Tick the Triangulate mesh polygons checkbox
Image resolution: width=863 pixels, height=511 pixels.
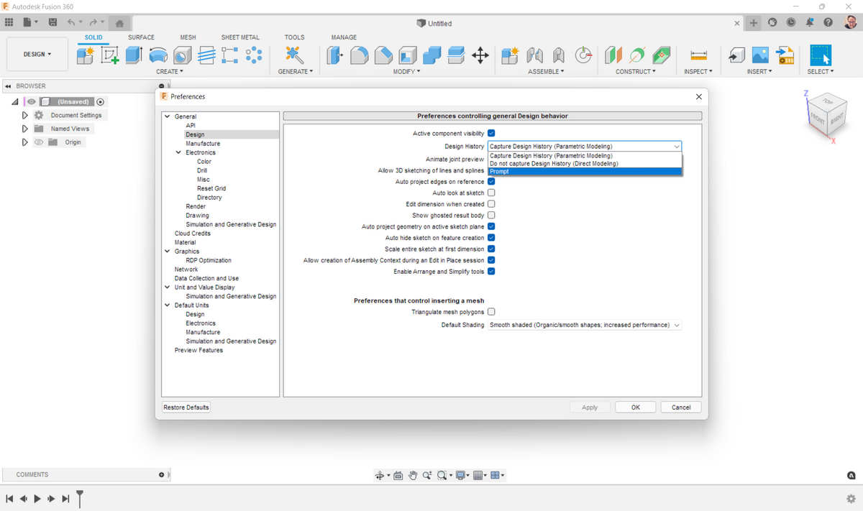(x=491, y=312)
